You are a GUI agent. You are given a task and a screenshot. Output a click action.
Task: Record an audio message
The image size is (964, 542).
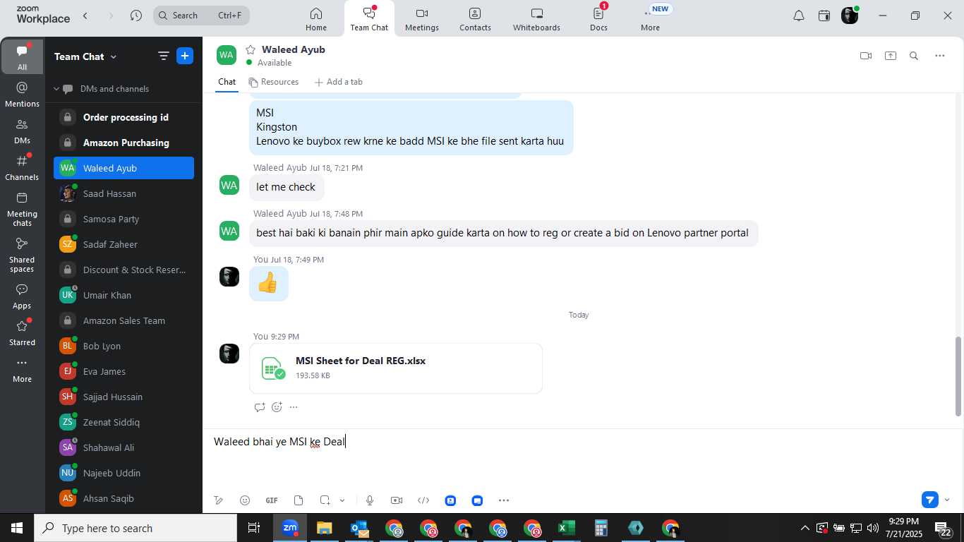point(369,500)
